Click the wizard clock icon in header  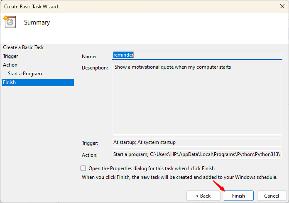coord(9,22)
